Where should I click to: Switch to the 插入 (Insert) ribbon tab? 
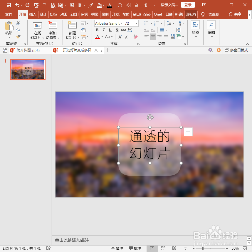(33, 14)
